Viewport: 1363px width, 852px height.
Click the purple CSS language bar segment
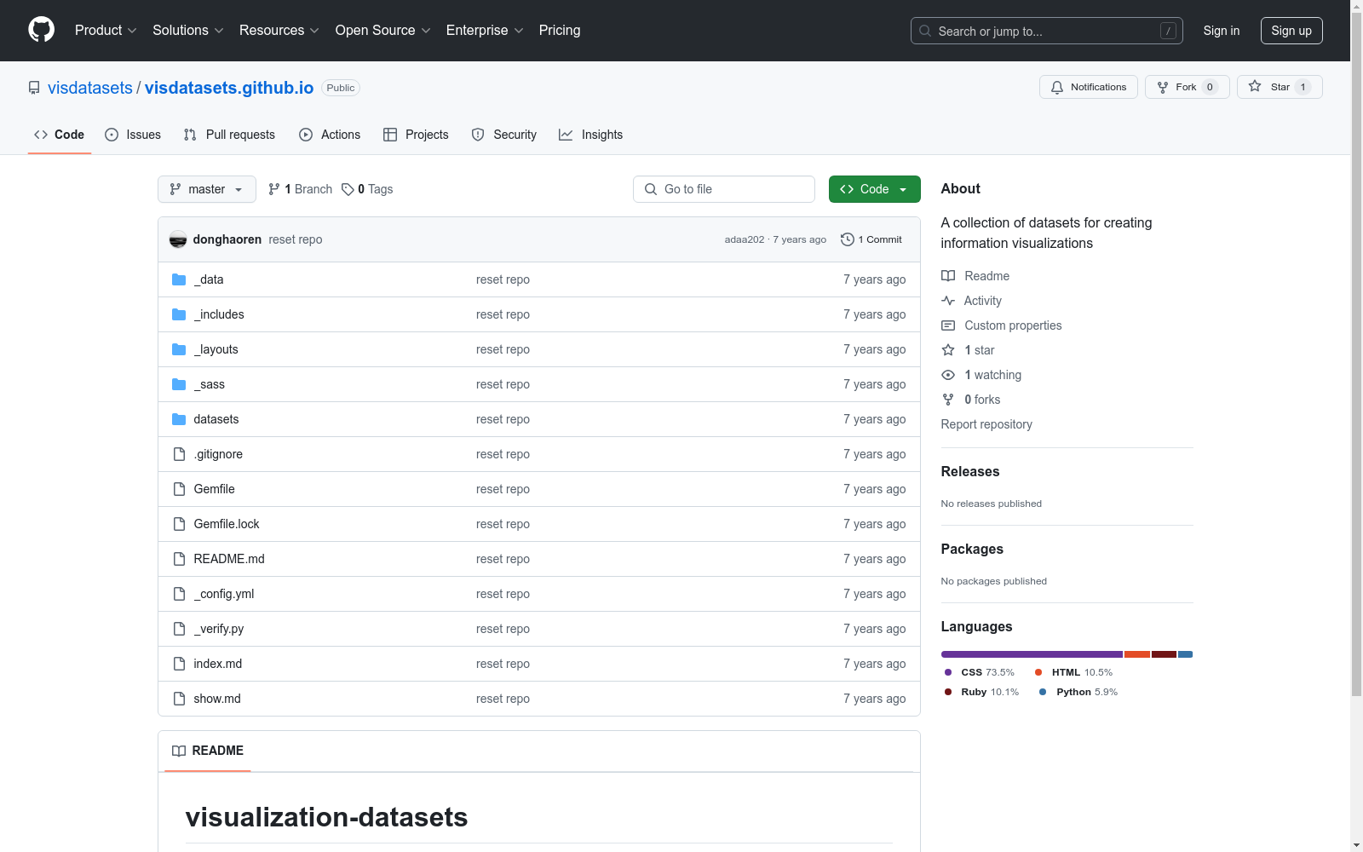coord(1032,654)
